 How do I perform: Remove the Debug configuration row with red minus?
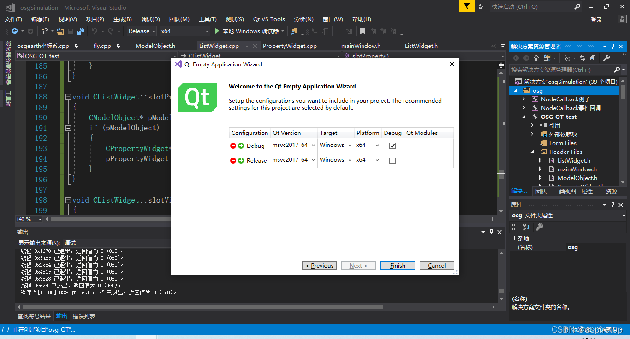point(233,146)
